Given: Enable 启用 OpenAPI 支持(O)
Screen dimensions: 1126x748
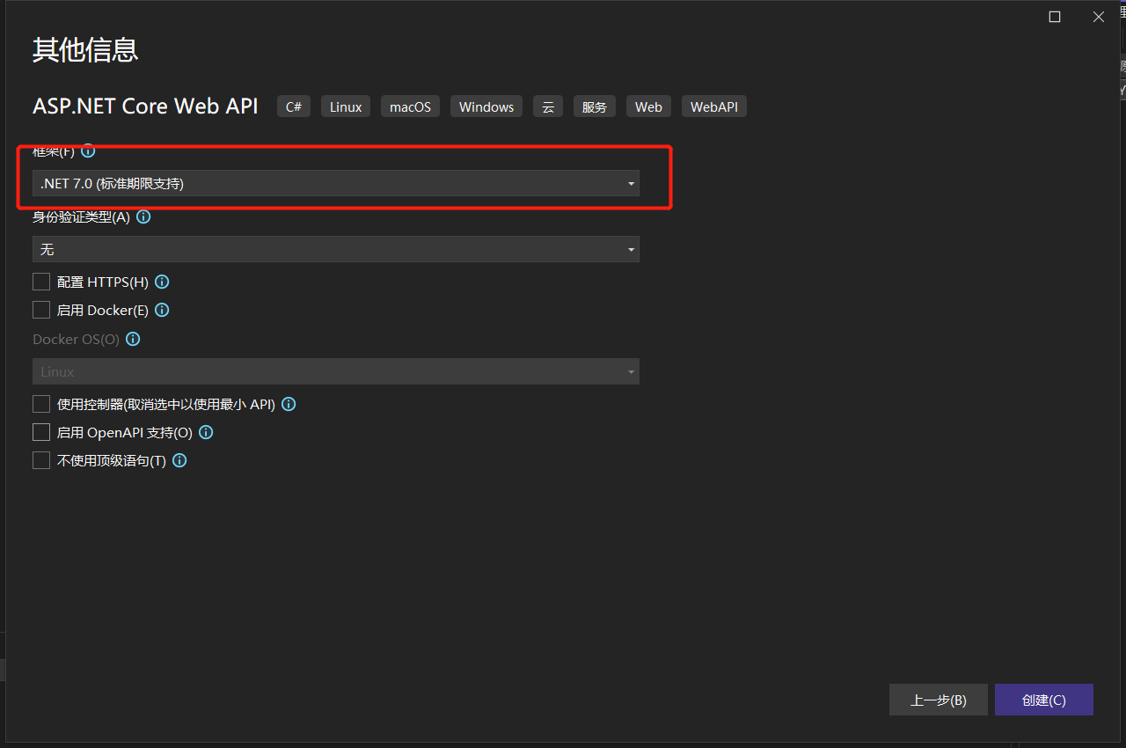Looking at the screenshot, I should (40, 432).
